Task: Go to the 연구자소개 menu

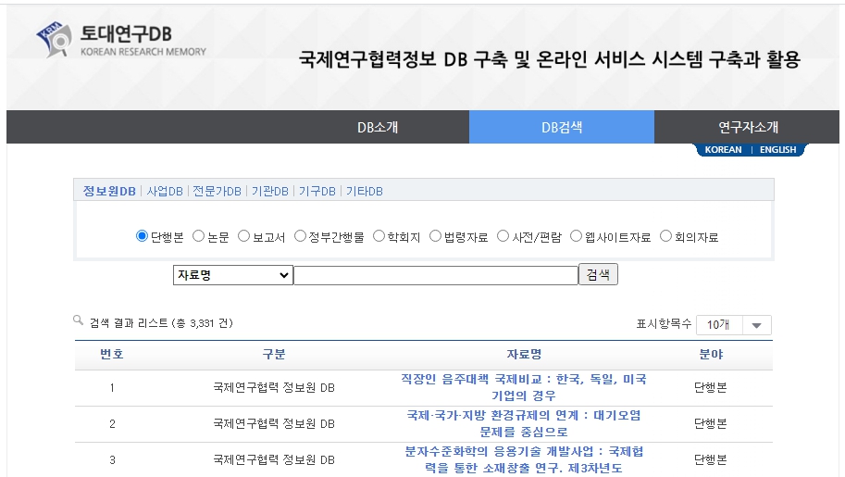Action: pos(748,127)
